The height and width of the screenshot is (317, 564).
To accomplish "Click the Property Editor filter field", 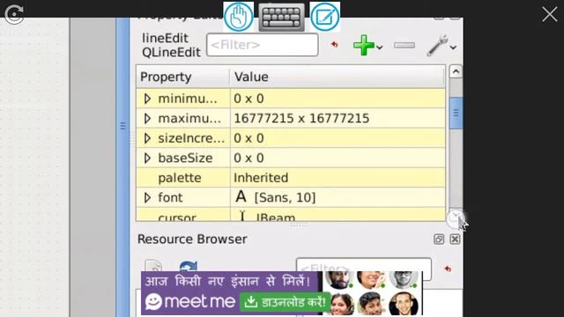I will pos(263,45).
